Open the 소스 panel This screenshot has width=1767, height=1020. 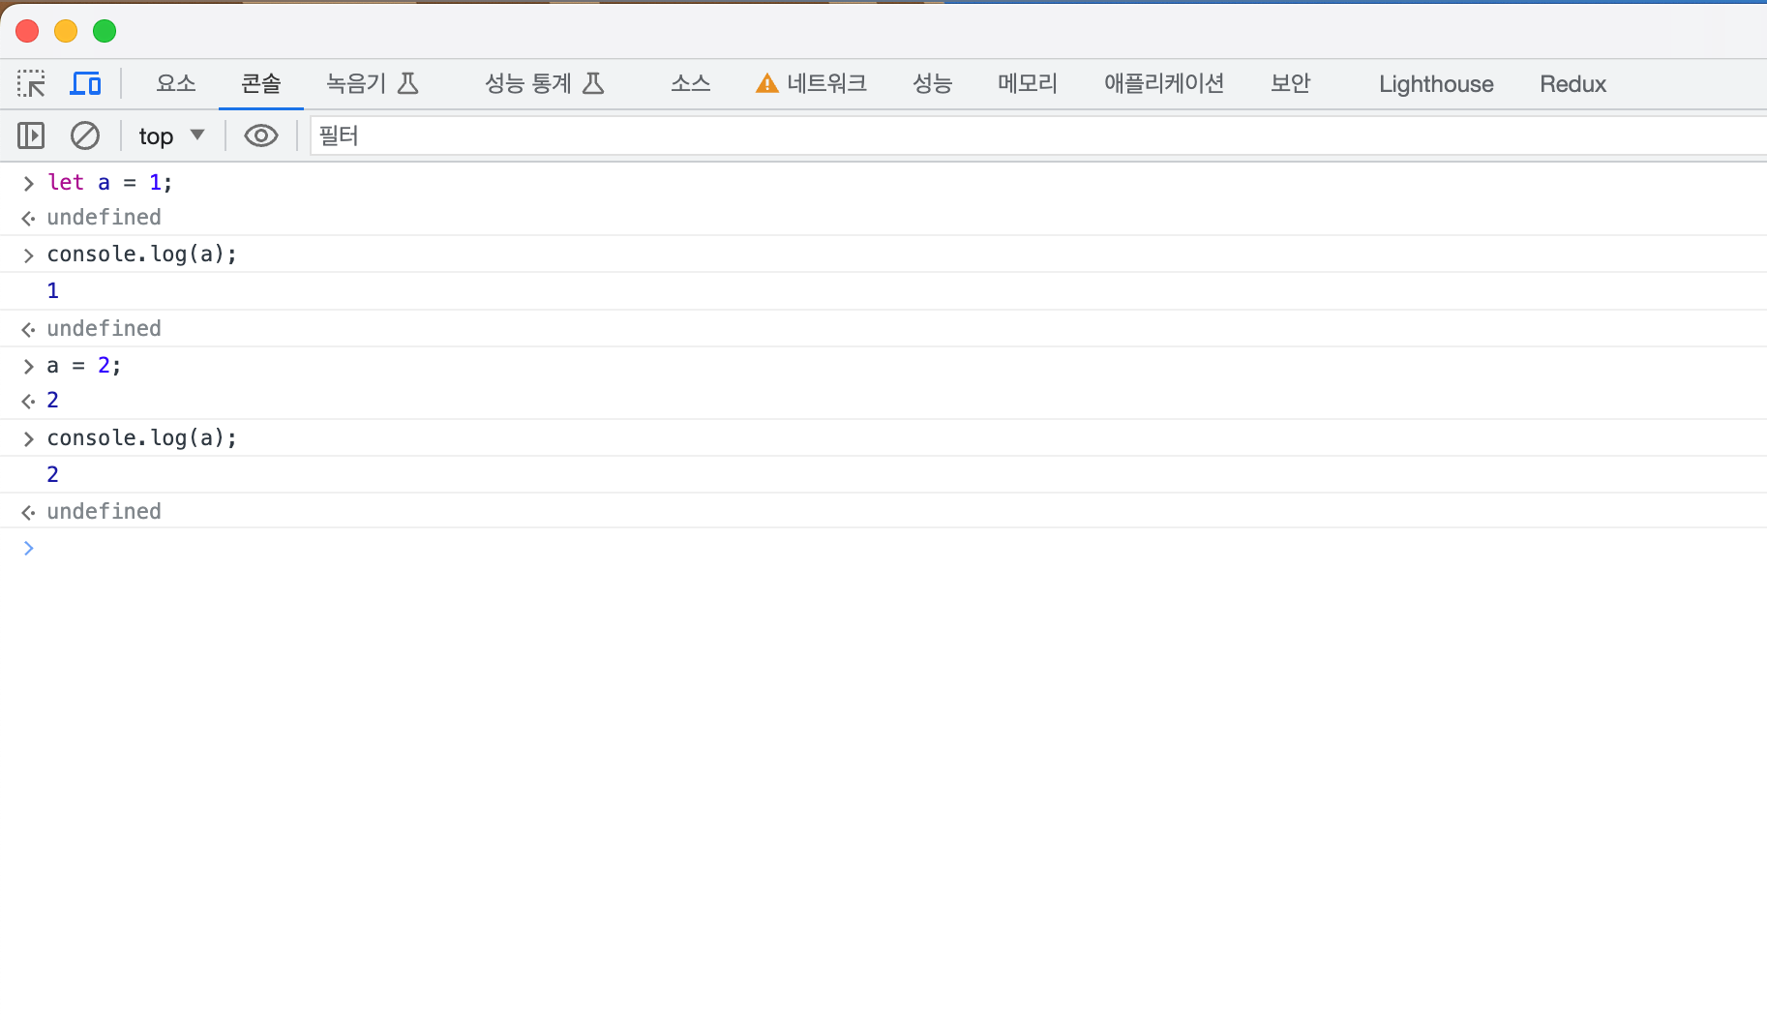(689, 83)
